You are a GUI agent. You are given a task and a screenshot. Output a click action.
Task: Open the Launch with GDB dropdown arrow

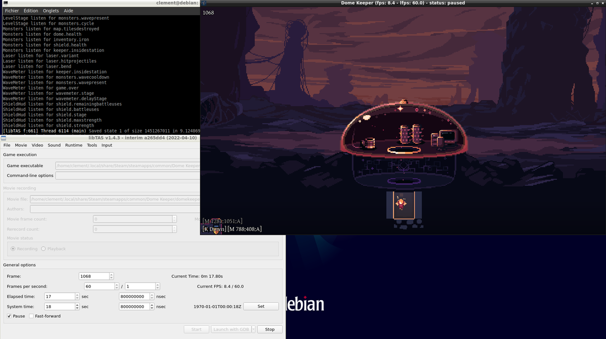click(x=252, y=329)
